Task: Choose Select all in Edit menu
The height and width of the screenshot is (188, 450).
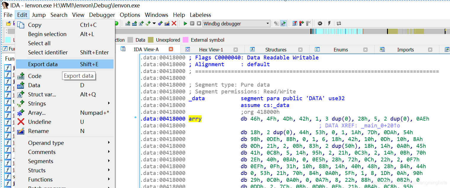Action: click(x=65, y=43)
